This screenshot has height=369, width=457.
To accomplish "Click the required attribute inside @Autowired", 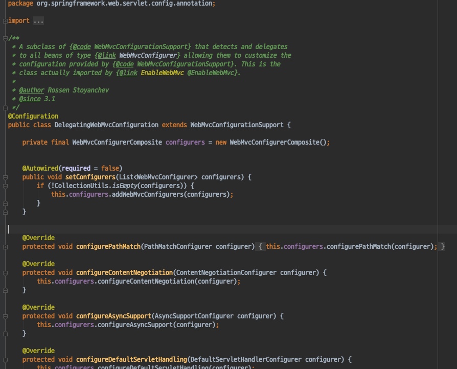I will [76, 169].
